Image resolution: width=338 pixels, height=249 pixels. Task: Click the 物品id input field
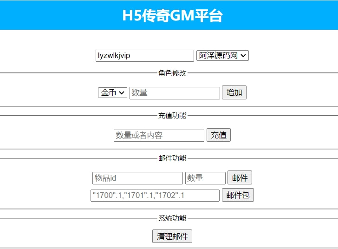click(x=137, y=178)
